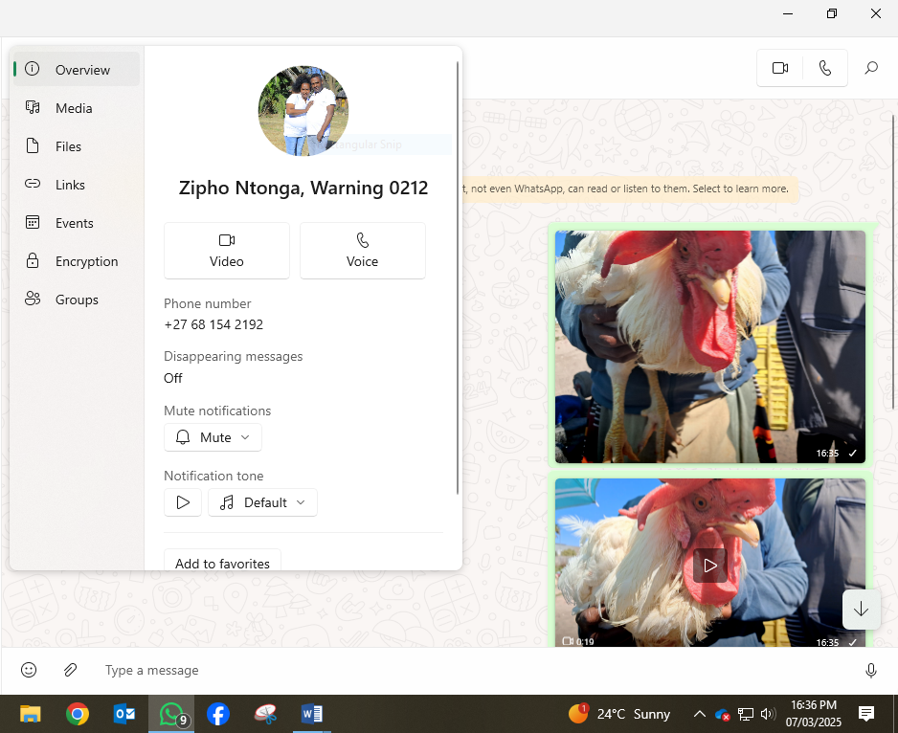Open search in chat with magnifier icon
This screenshot has height=733, width=898.
pyautogui.click(x=871, y=68)
